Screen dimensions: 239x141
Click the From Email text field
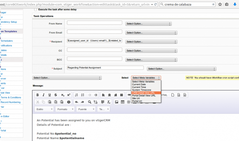point(95,32)
